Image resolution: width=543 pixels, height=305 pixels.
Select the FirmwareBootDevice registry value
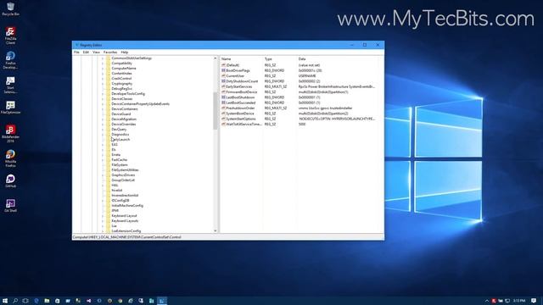[x=241, y=92]
